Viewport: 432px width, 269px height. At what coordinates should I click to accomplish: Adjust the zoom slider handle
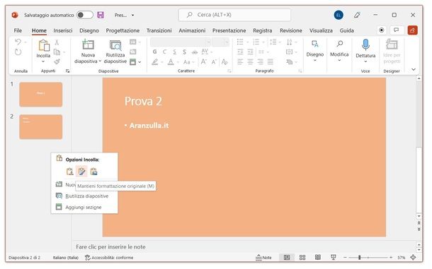click(x=359, y=258)
